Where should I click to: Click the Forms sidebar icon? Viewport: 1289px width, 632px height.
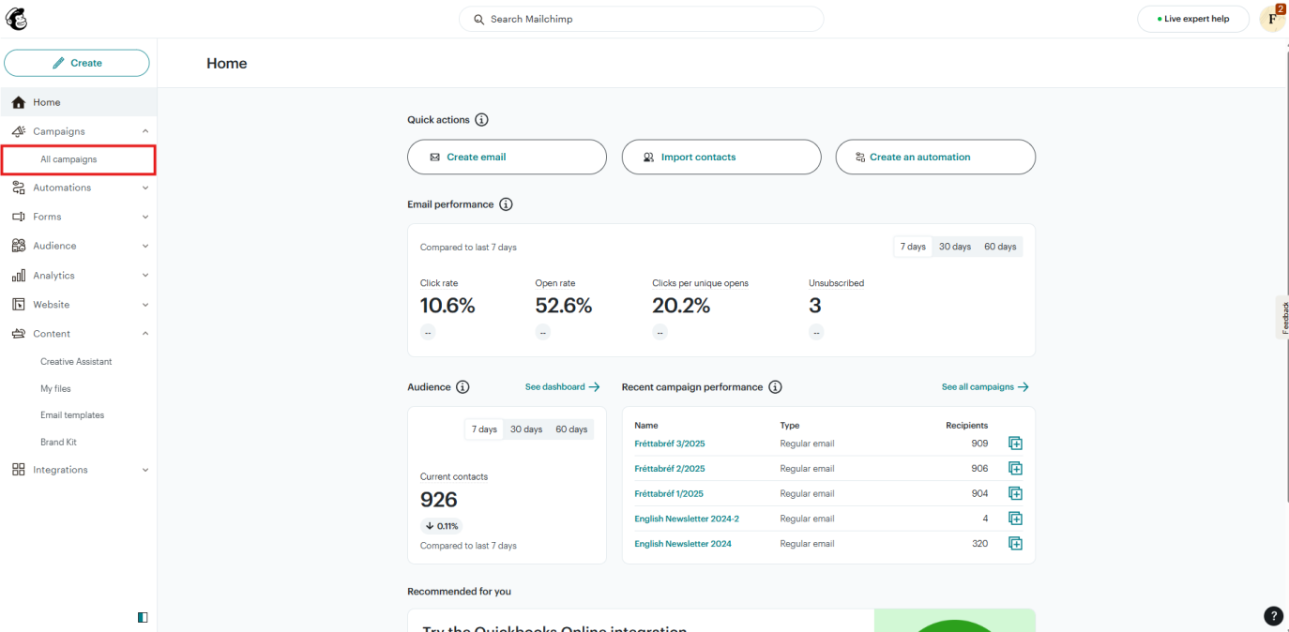(19, 217)
